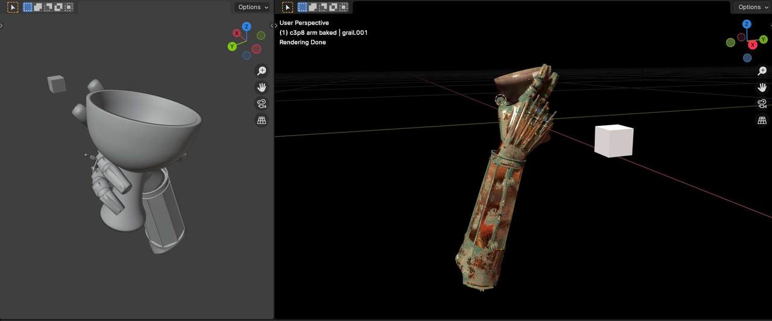Screen dimensions: 772x321
Task: Choose Subtract selection mode in left viewport
Action: (x=48, y=7)
